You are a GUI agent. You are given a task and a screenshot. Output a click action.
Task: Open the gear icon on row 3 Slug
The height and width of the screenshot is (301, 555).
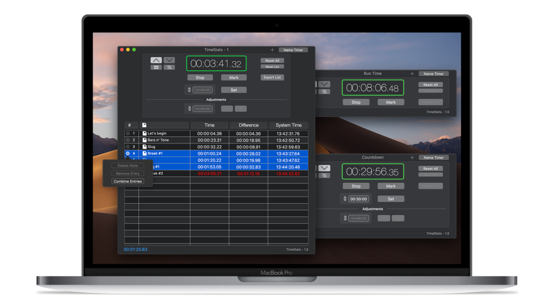pos(128,147)
